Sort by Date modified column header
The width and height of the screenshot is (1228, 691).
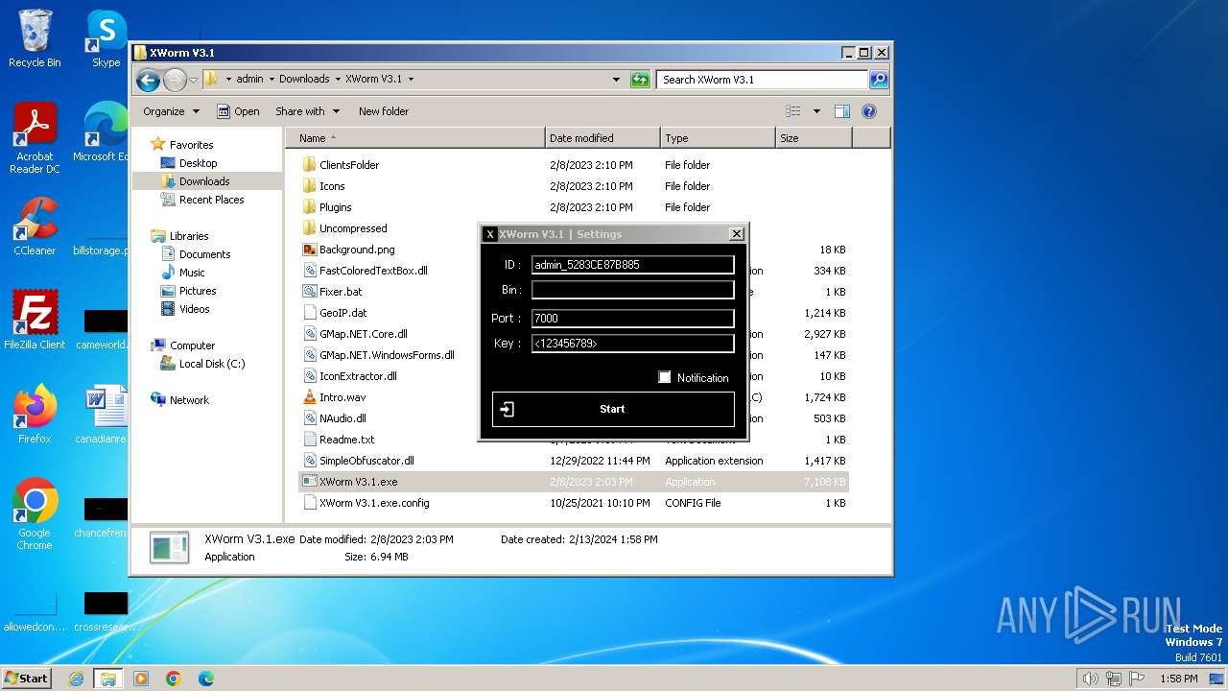602,138
